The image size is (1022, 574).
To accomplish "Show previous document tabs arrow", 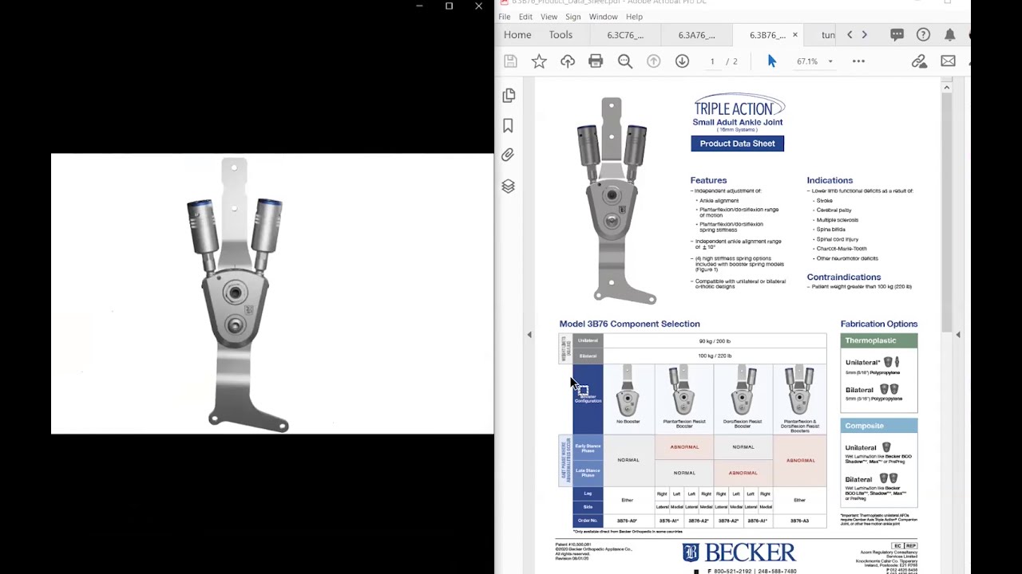I will click(x=850, y=35).
